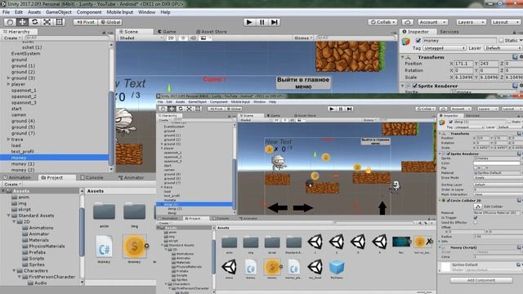523x294 pixels.
Task: Open Sprite Renderer help book icon
Action: click(516, 86)
